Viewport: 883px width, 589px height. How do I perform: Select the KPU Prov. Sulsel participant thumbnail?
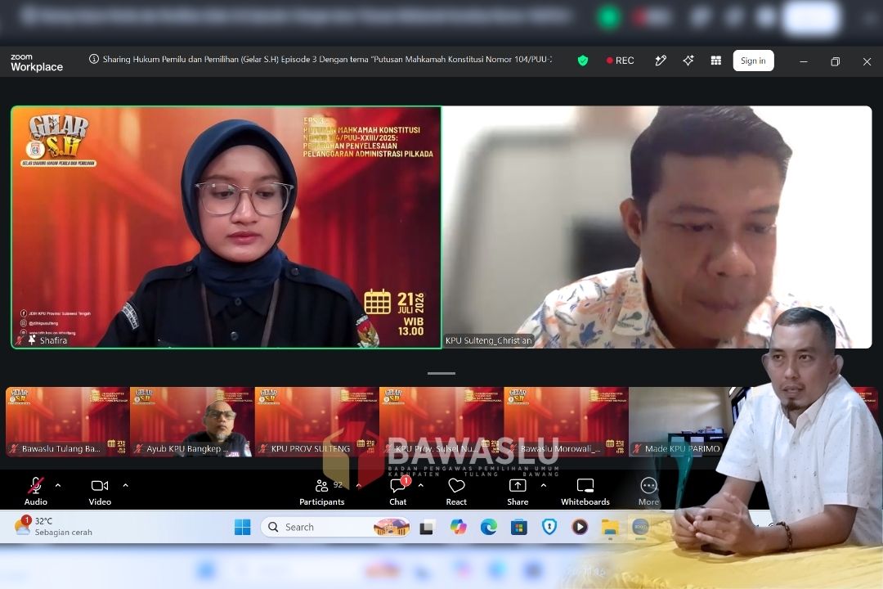441,421
